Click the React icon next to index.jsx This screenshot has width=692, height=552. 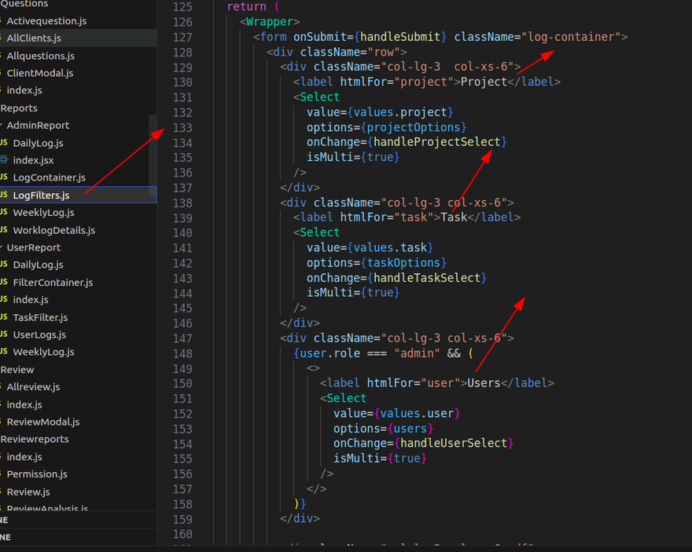point(4,160)
